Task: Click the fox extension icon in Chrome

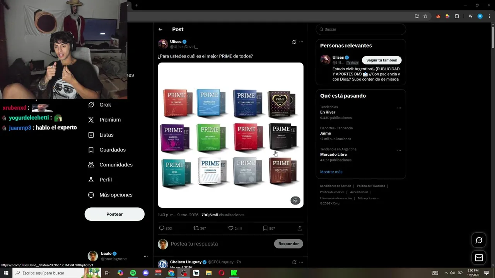Action: (x=438, y=16)
